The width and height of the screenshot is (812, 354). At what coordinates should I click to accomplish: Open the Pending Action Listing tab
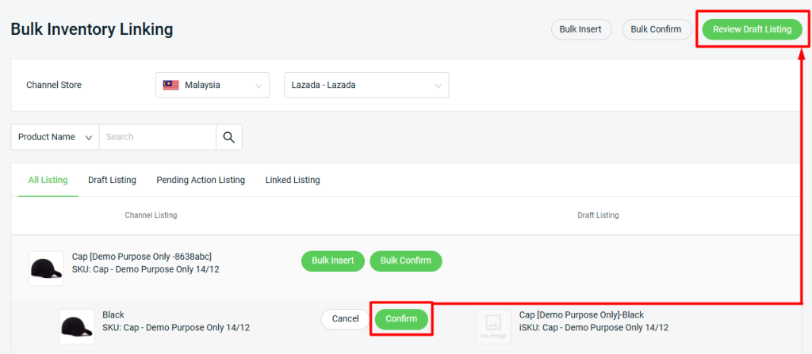pos(201,180)
